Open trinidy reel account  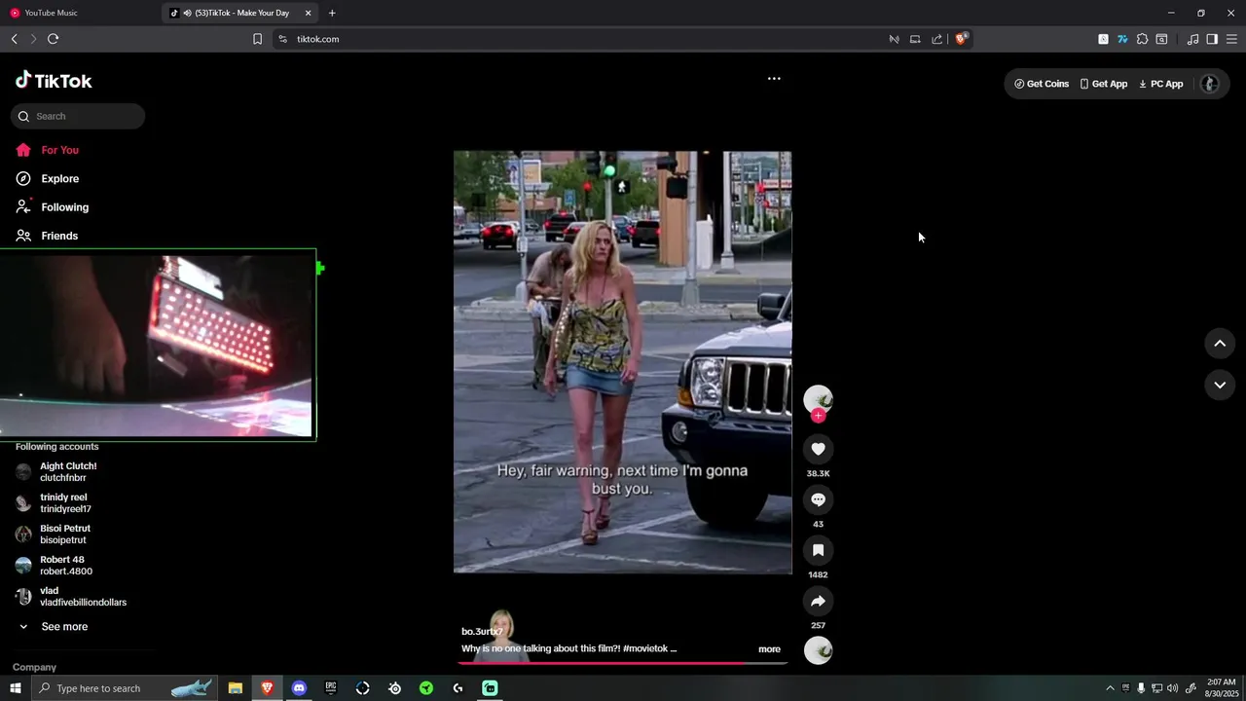point(65,503)
